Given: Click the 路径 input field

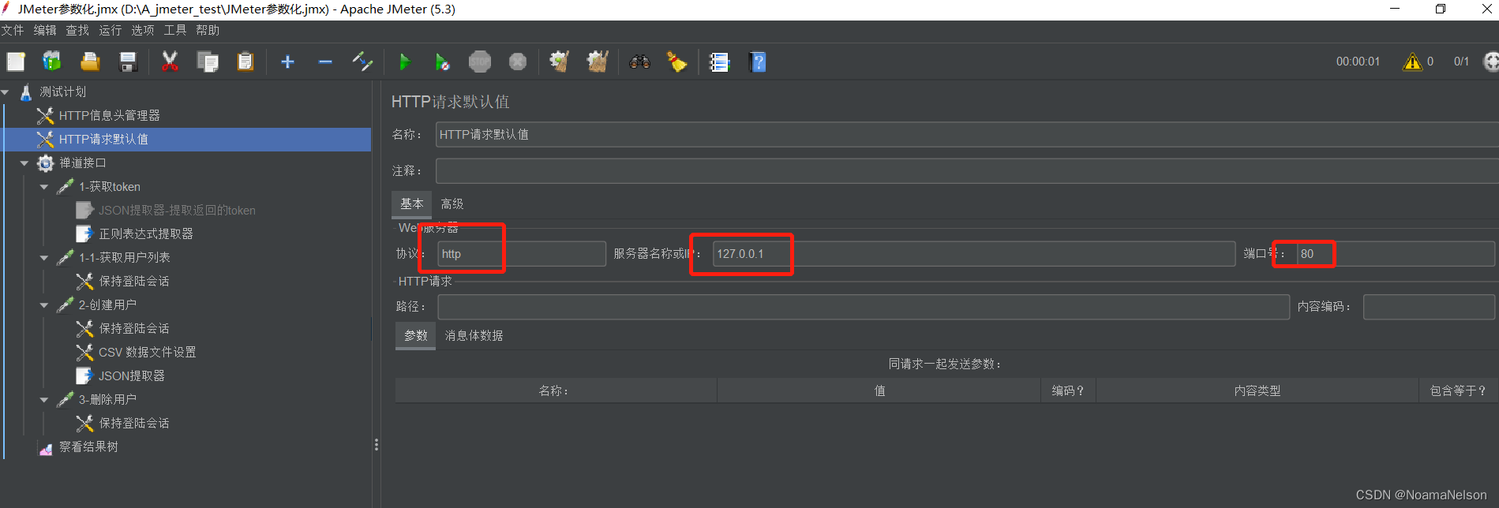Looking at the screenshot, I should [x=864, y=307].
